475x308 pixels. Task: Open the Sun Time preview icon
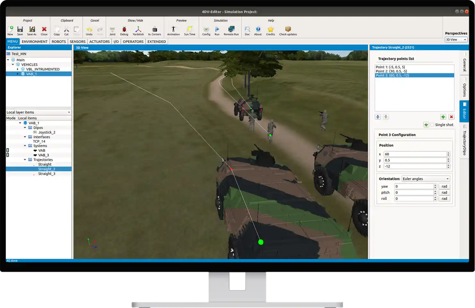pyautogui.click(x=189, y=29)
